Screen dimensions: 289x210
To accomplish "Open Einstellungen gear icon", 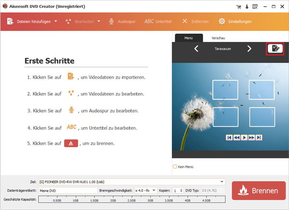I will 222,21.
